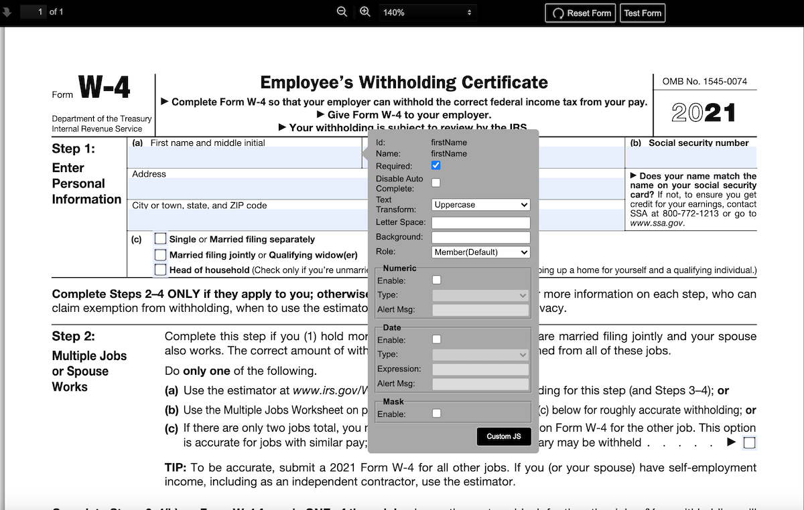804x510 pixels.
Task: Click the zoom out magnifier icon
Action: pyautogui.click(x=342, y=12)
